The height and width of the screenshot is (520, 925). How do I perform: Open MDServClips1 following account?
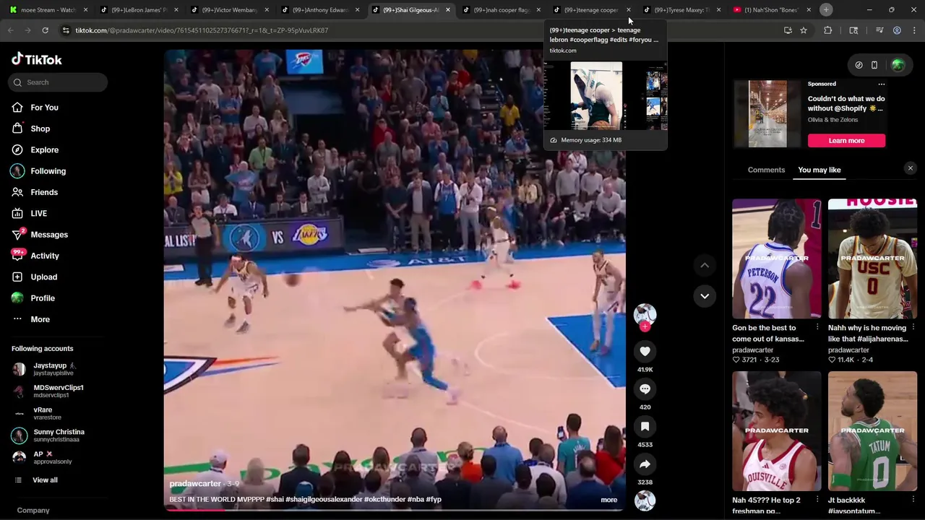55,391
